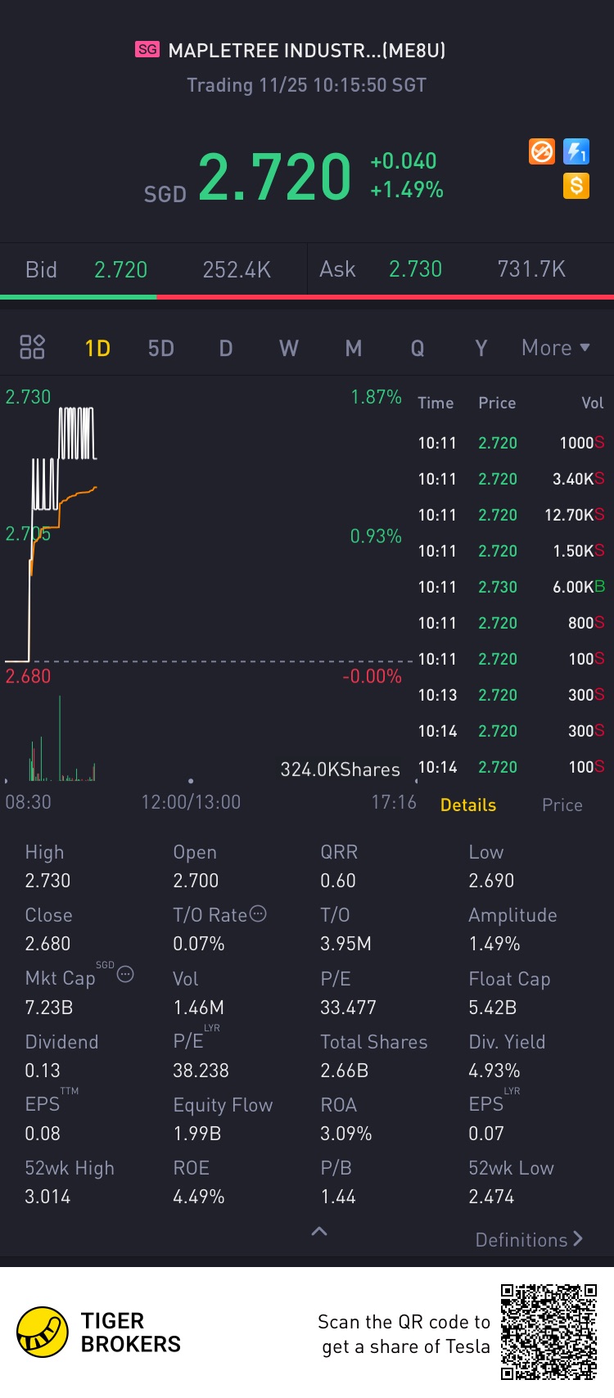Tap the Ask price 2.730

coord(416,269)
